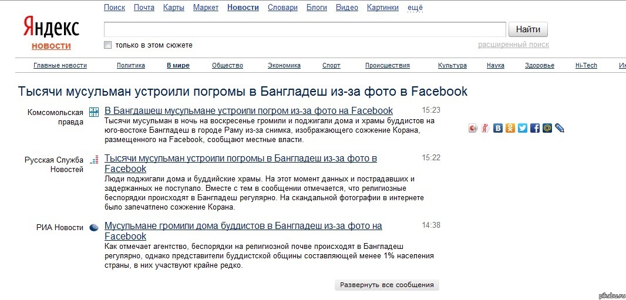Share the story on Twitter

coord(522,128)
